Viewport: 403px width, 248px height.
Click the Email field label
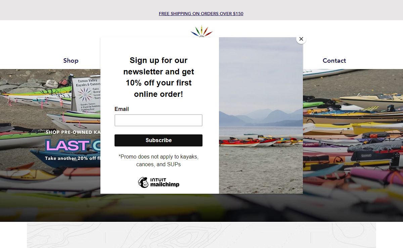point(122,109)
